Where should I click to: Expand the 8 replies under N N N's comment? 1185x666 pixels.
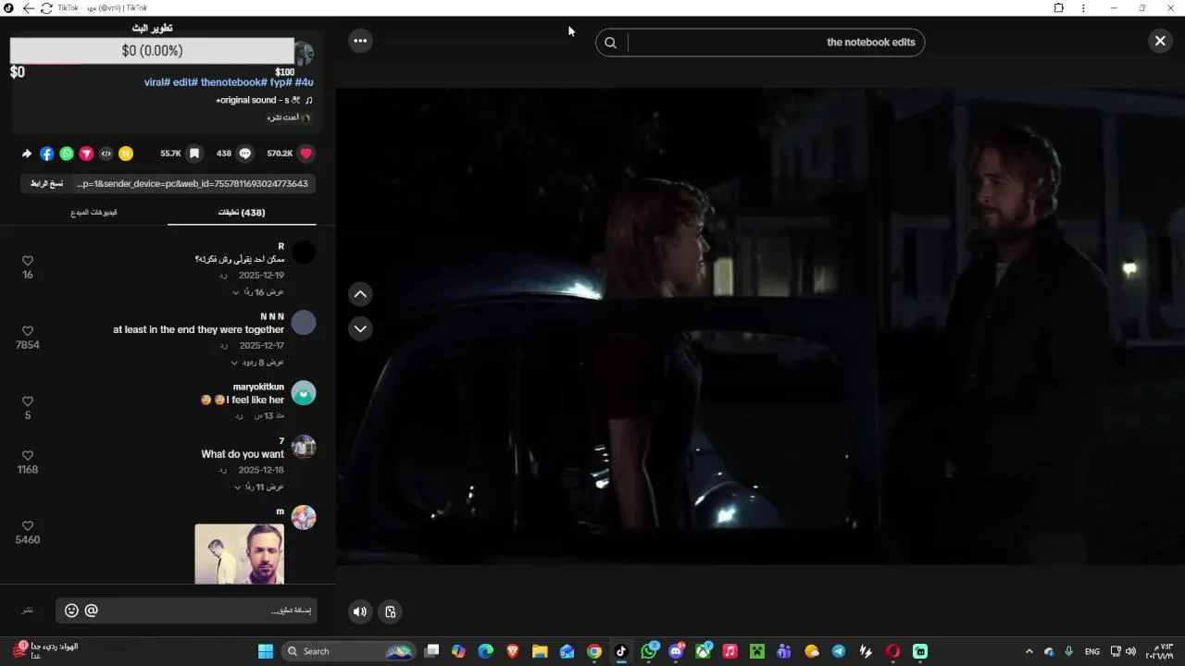256,363
